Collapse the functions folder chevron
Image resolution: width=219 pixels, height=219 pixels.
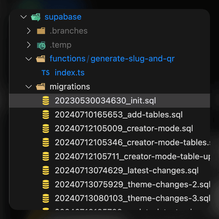pos(29,59)
